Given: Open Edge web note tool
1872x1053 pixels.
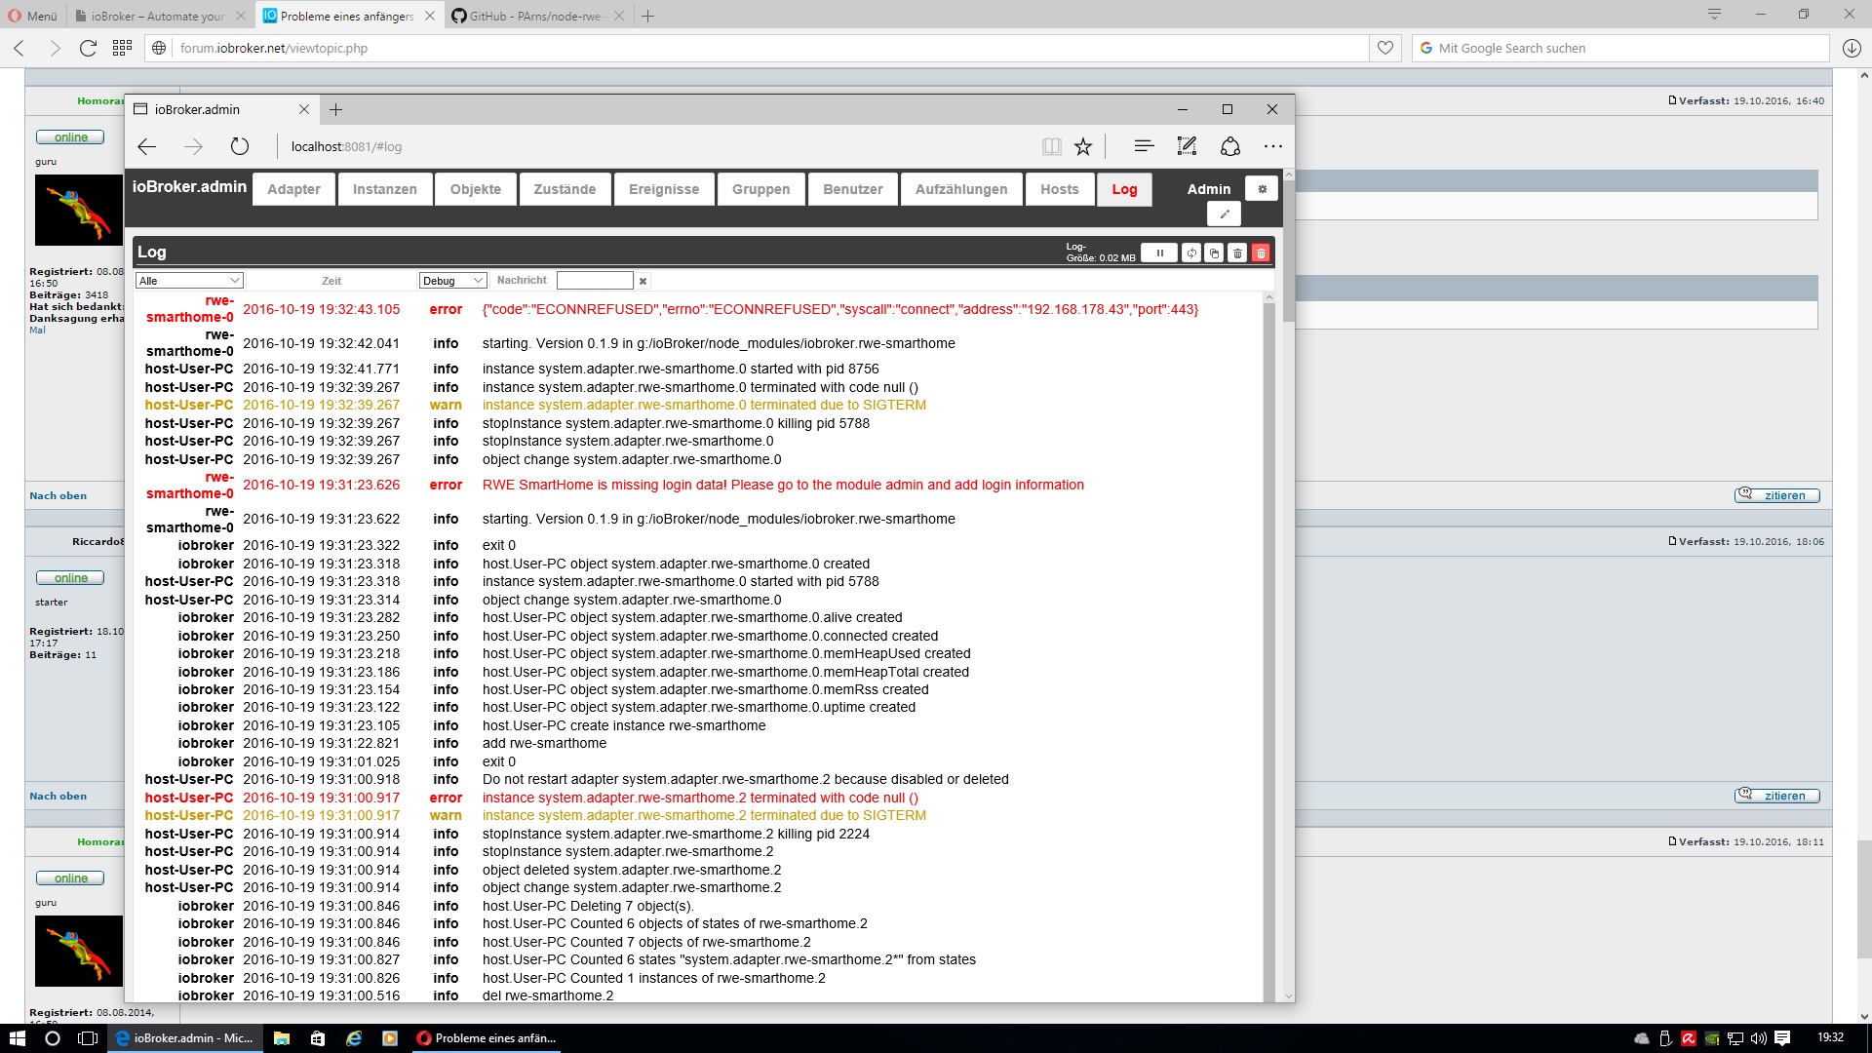Looking at the screenshot, I should [1187, 146].
